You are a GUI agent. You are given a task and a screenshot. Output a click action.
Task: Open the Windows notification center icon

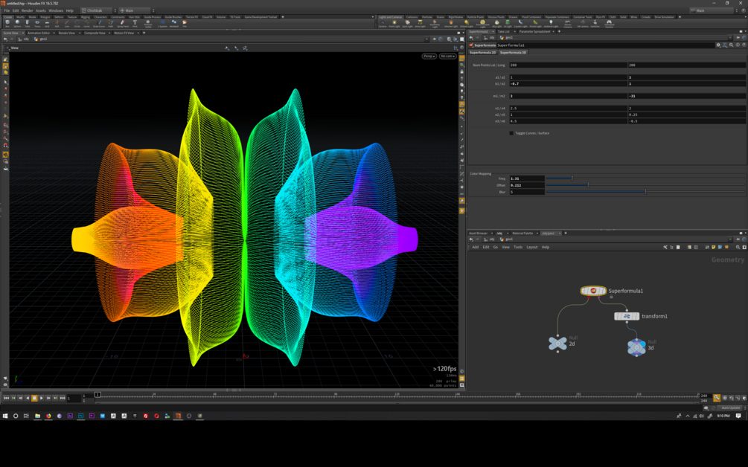point(738,416)
